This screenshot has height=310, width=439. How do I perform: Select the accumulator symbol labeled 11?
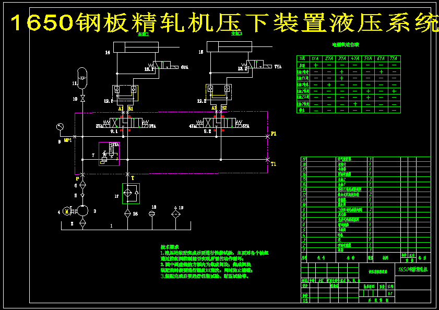[x=82, y=77]
